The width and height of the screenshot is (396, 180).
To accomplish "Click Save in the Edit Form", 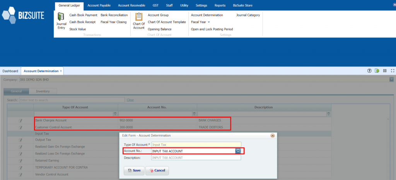I will click(x=134, y=170).
